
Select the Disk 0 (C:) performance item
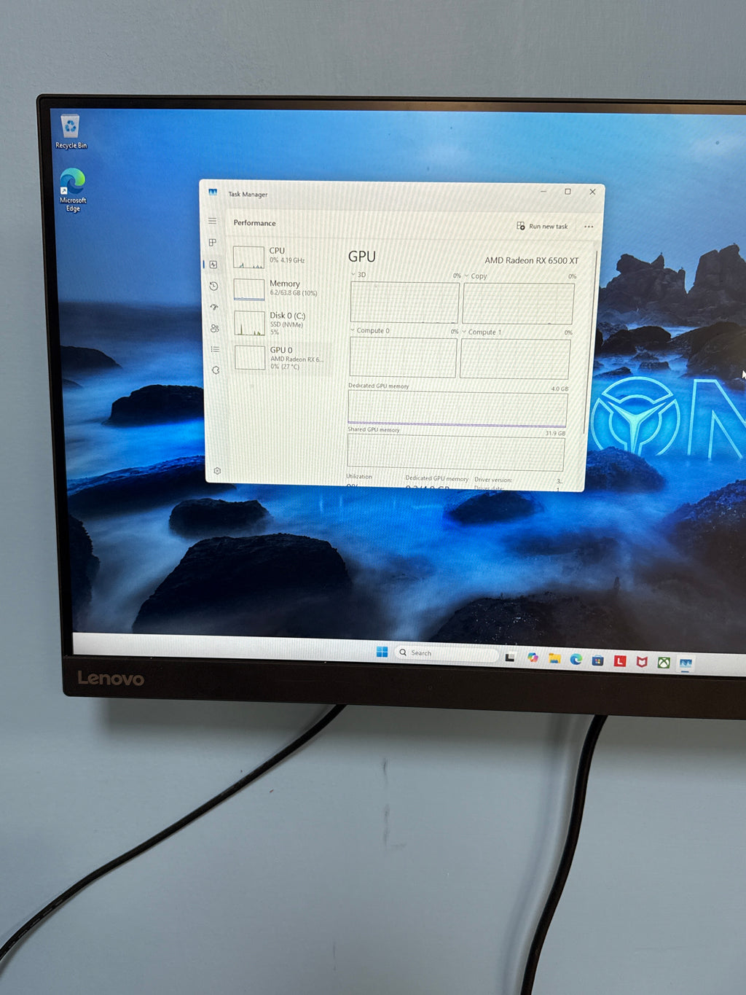click(280, 323)
